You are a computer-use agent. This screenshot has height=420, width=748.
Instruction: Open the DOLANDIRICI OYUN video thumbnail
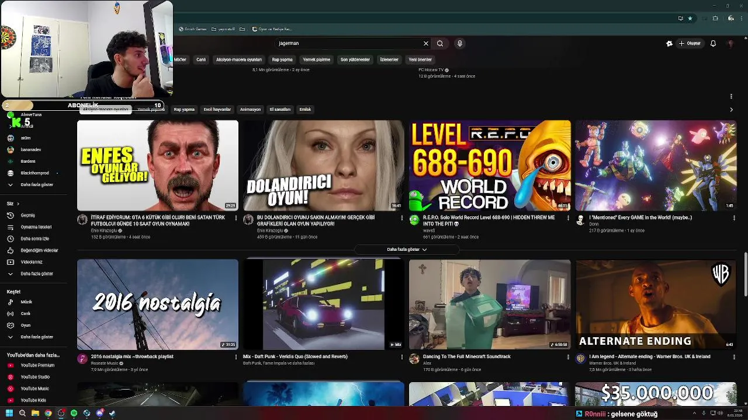coord(324,165)
